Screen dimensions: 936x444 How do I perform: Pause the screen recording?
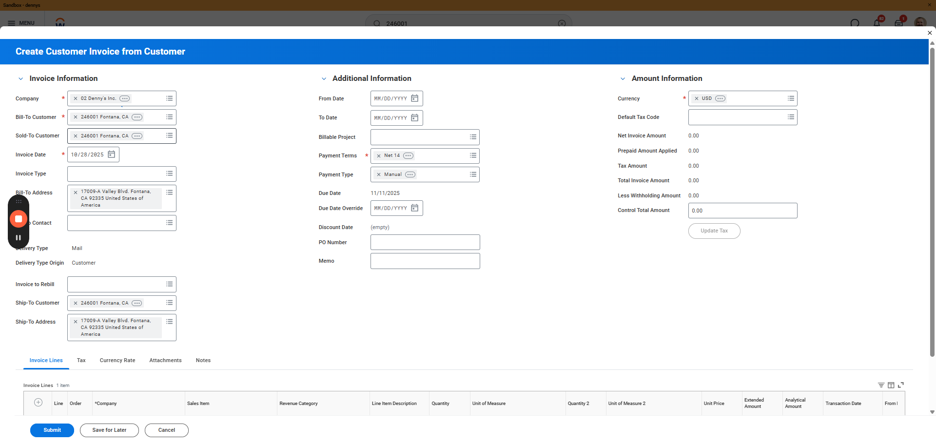[x=19, y=238]
